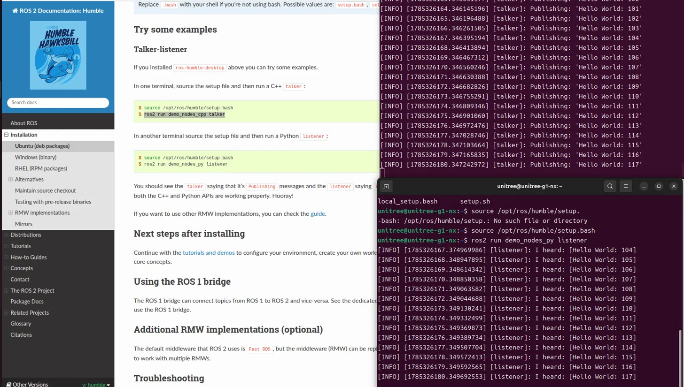Click the highlighted 'ros2 run demo_nodes_cpp talker' command
The height and width of the screenshot is (387, 684).
[184, 114]
